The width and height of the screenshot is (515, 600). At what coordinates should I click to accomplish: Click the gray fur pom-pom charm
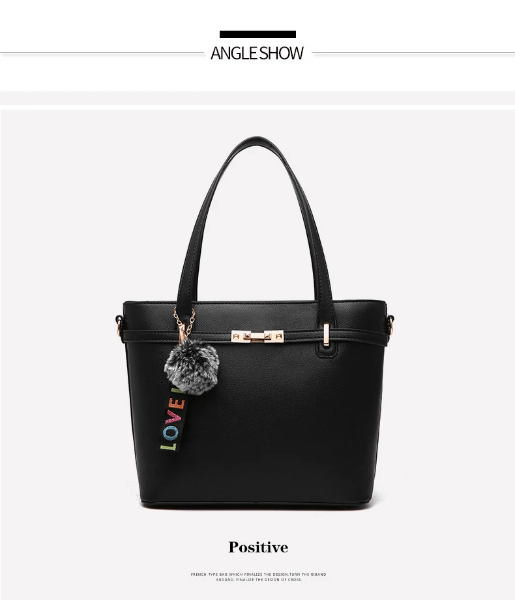[x=191, y=367]
